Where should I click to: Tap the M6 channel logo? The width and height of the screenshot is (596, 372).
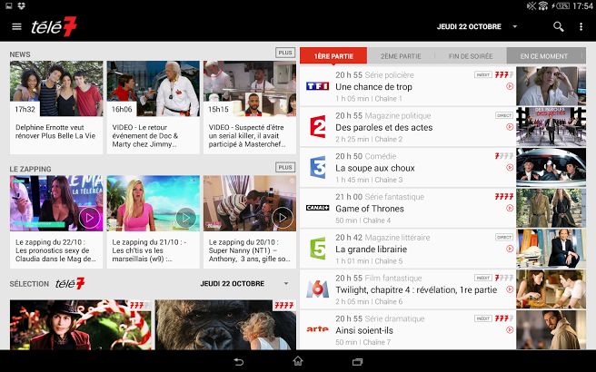click(318, 289)
